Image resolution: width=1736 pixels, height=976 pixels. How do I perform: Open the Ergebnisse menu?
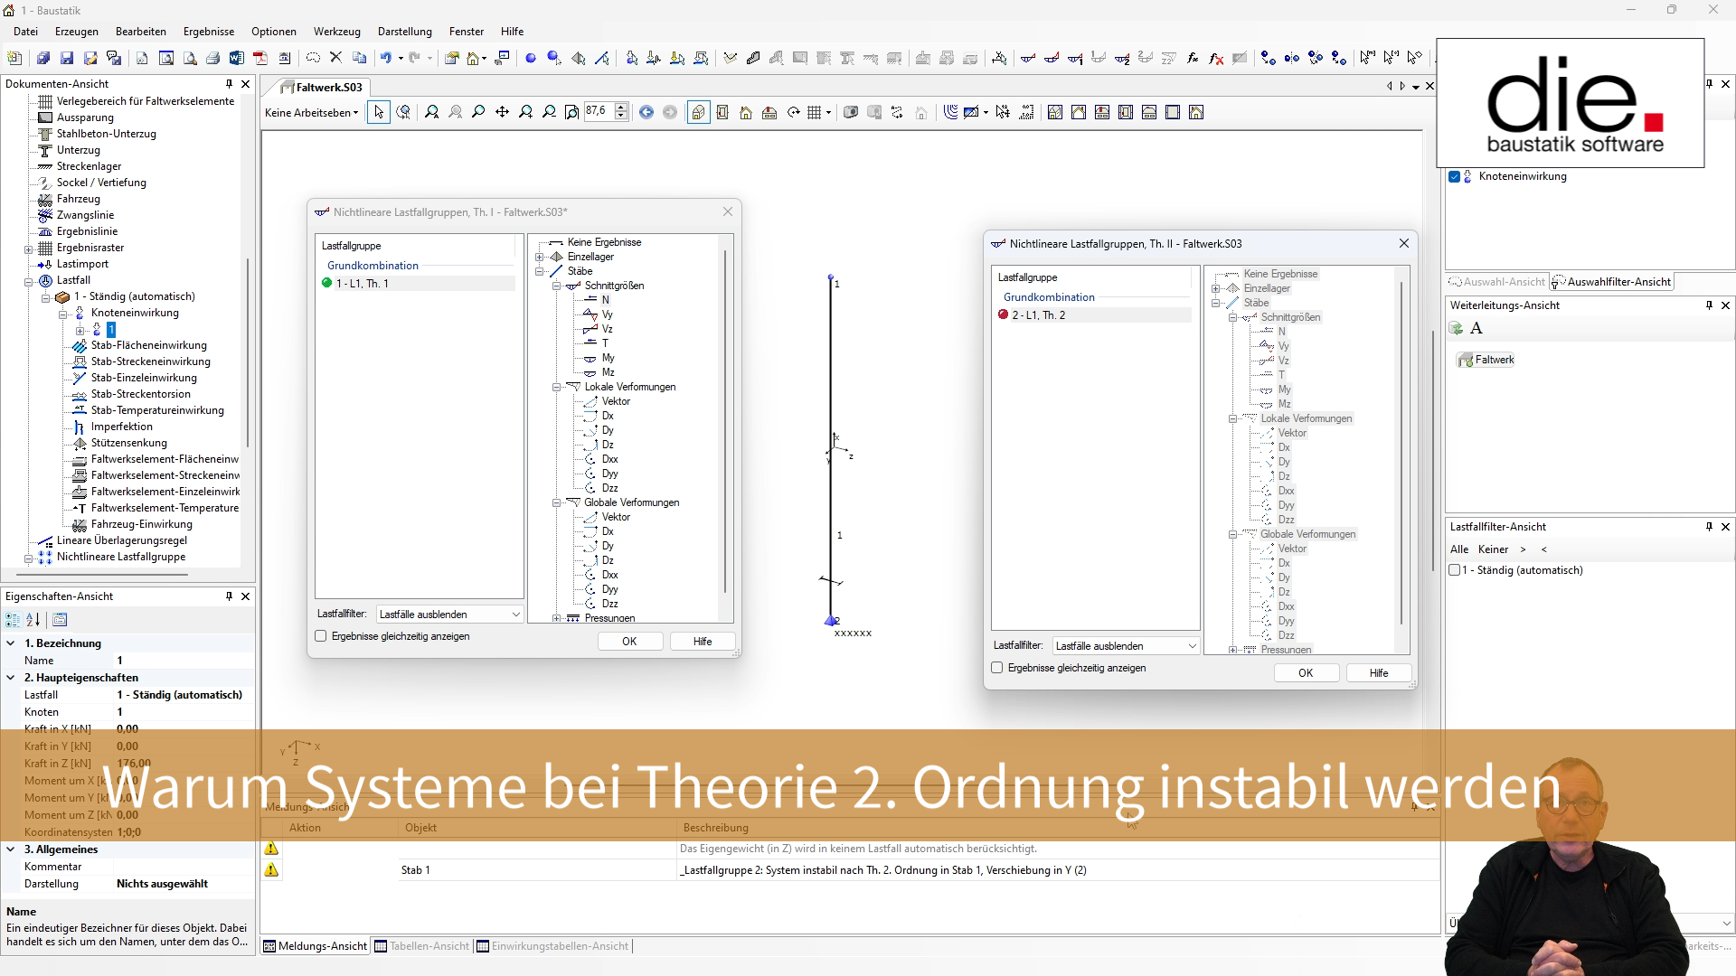pyautogui.click(x=209, y=32)
